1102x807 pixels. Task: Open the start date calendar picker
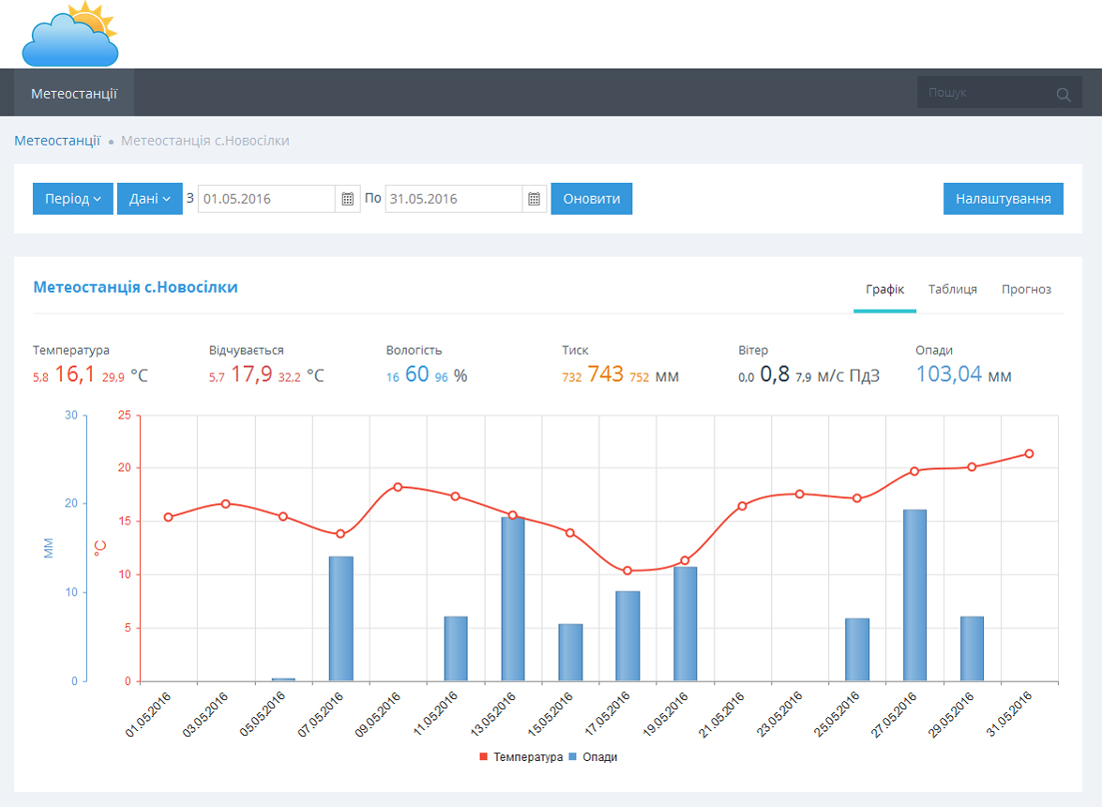click(347, 199)
